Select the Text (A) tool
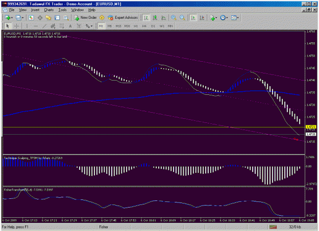The width and height of the screenshot is (319, 231). click(x=70, y=26)
